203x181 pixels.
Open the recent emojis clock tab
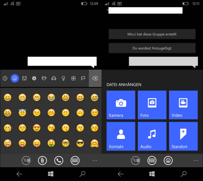(x=5, y=78)
